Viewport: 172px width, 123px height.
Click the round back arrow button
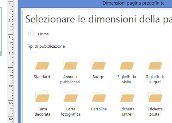(x=31, y=33)
